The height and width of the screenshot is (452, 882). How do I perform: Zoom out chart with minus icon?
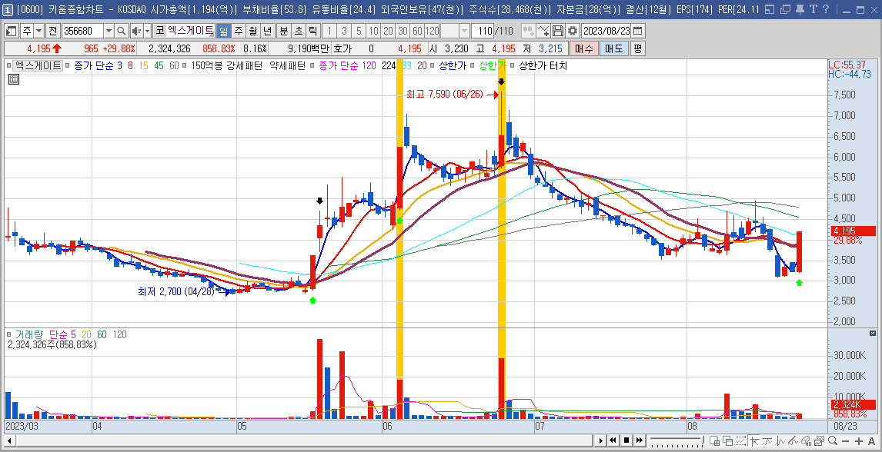pyautogui.click(x=845, y=440)
